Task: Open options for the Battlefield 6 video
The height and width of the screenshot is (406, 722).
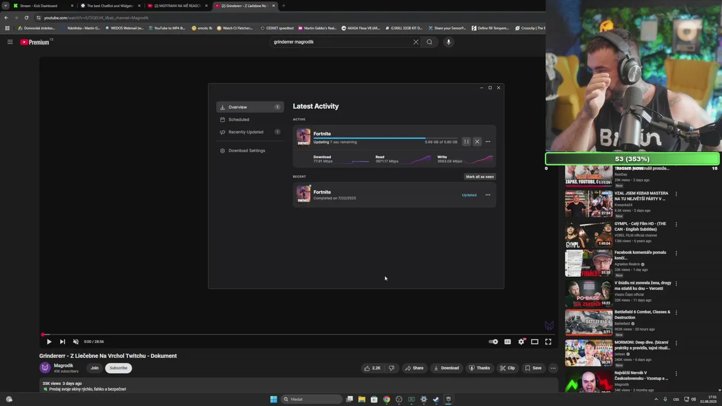Action: (x=676, y=312)
